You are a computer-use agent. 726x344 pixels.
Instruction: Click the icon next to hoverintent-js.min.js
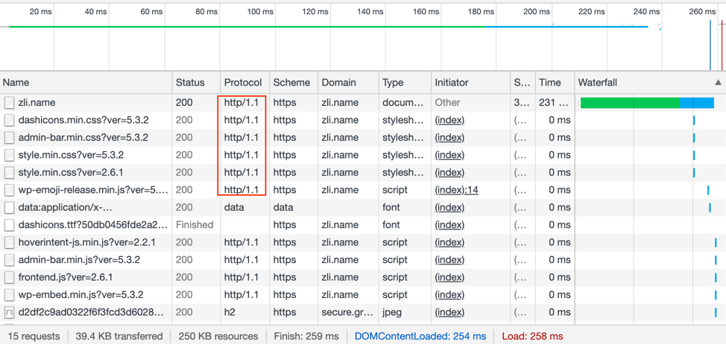[x=10, y=243]
